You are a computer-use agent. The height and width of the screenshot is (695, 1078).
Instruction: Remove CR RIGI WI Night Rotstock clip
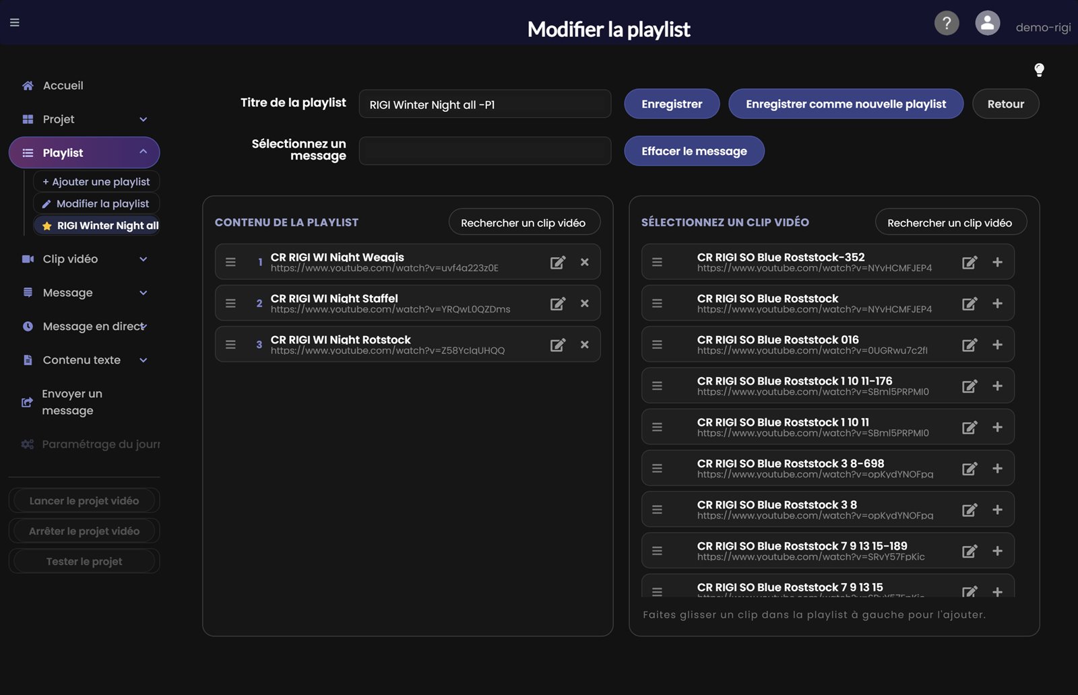[585, 345]
